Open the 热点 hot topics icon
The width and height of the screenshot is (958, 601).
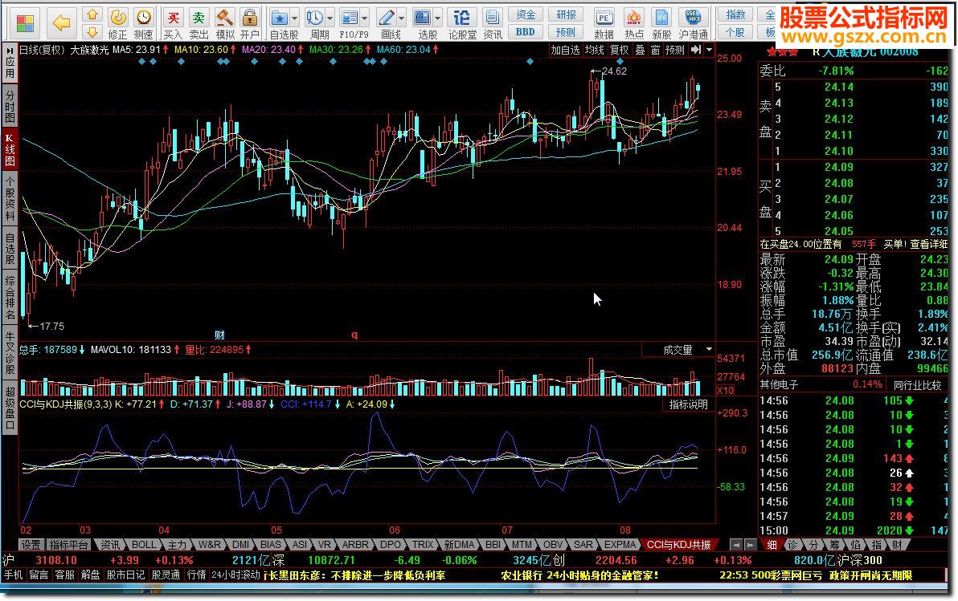tap(634, 18)
